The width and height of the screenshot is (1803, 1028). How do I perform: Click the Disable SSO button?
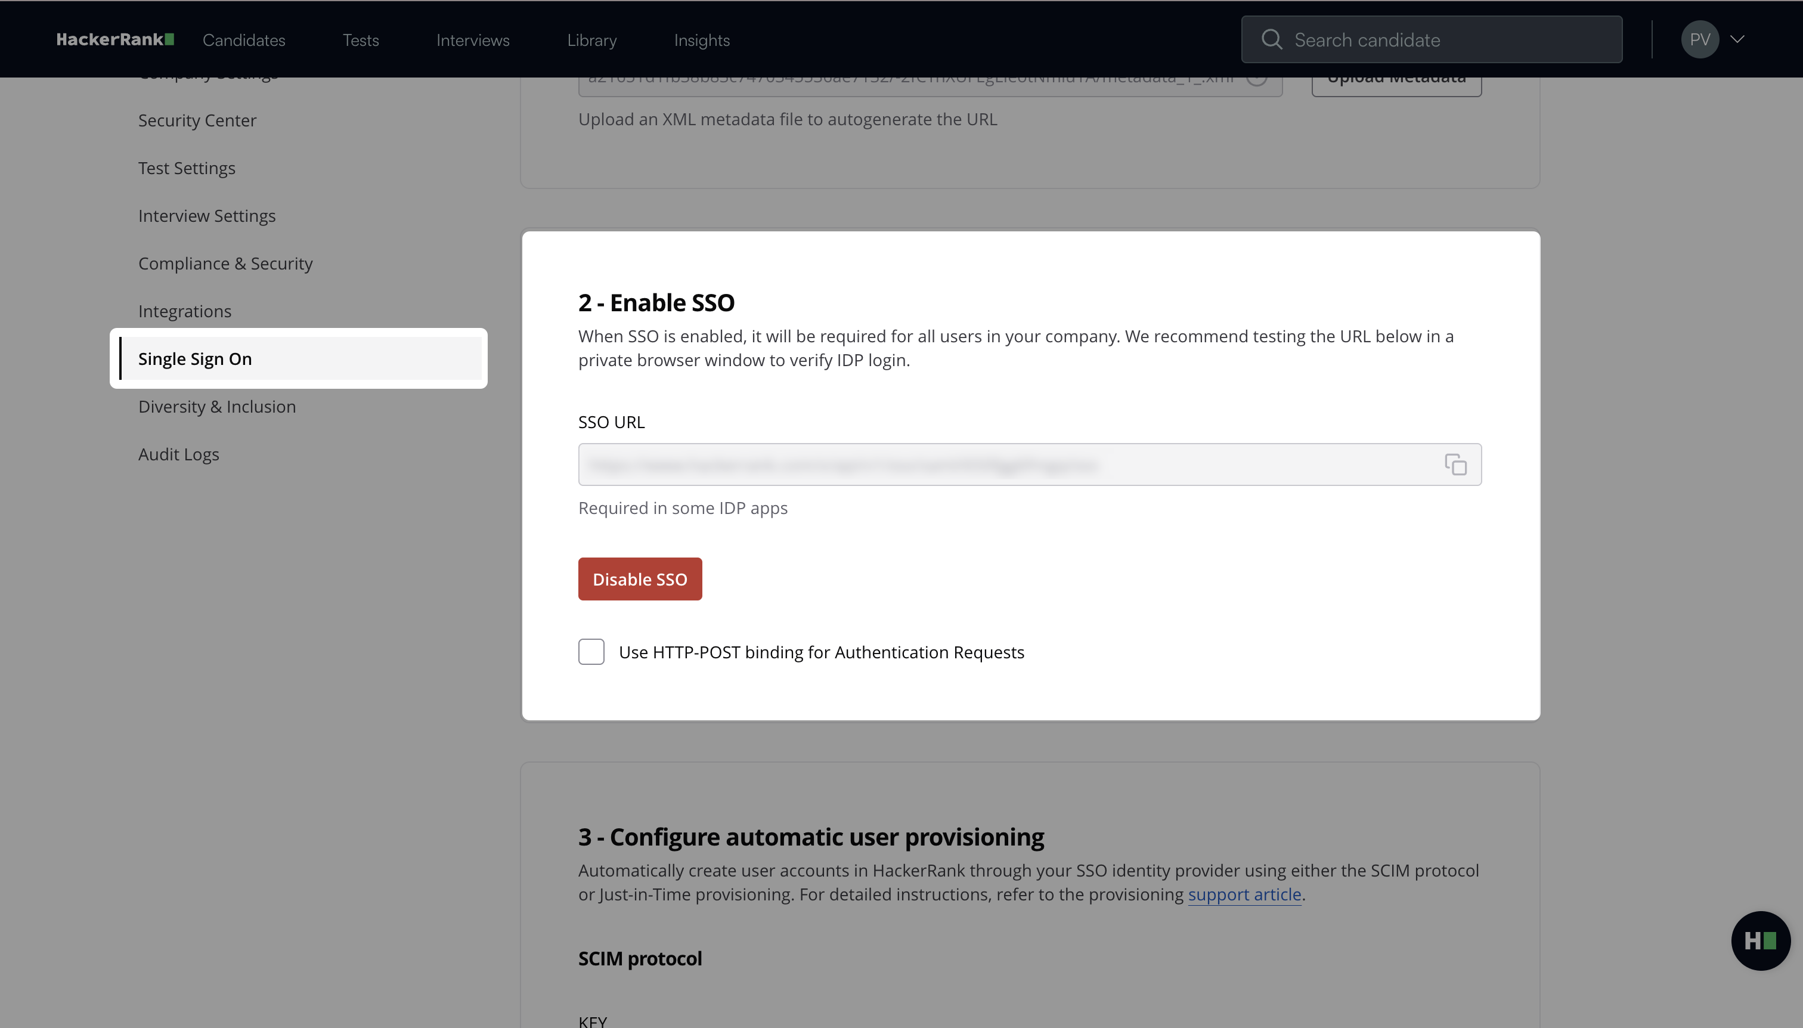coord(640,579)
